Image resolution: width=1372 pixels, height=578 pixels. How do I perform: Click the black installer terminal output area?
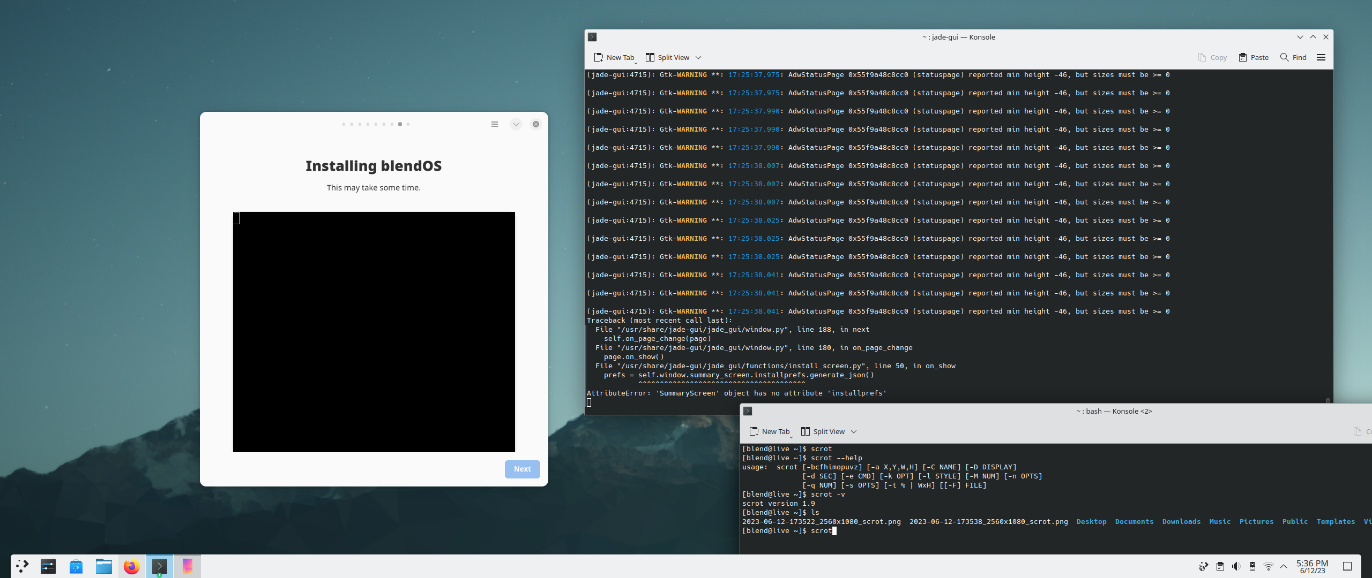click(374, 332)
